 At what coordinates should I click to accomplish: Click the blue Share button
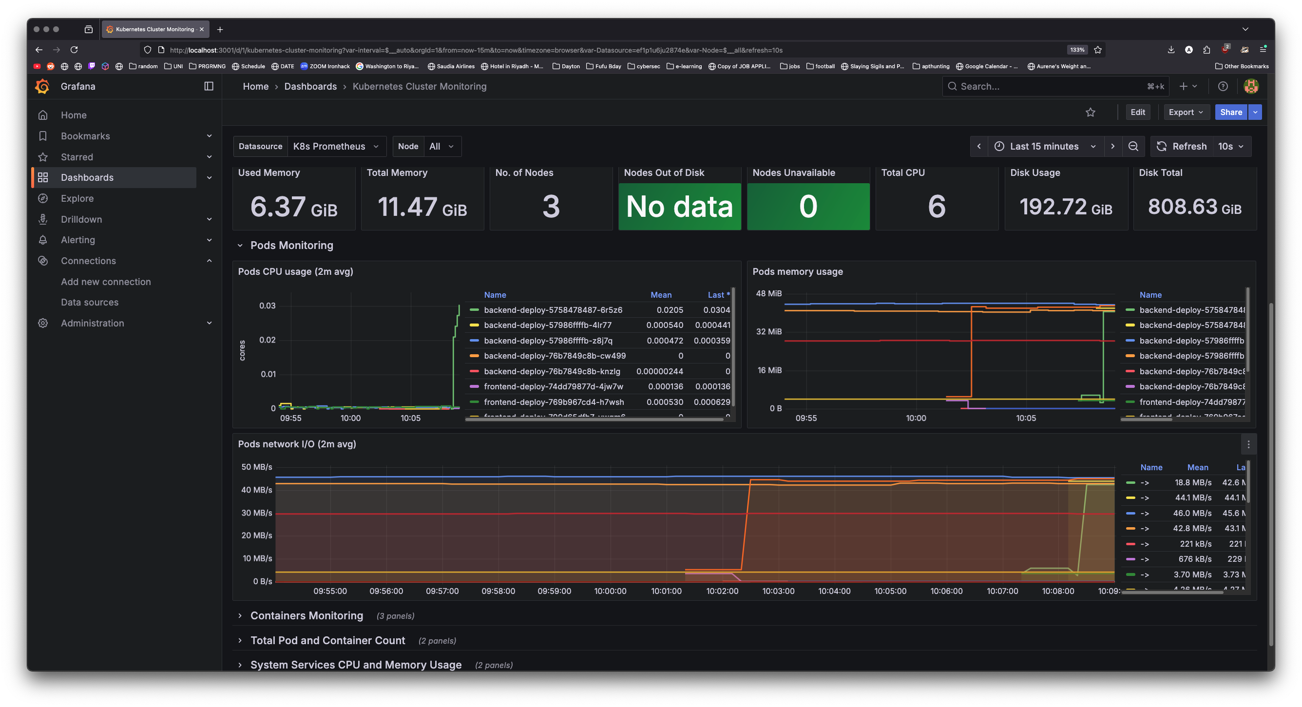tap(1231, 112)
